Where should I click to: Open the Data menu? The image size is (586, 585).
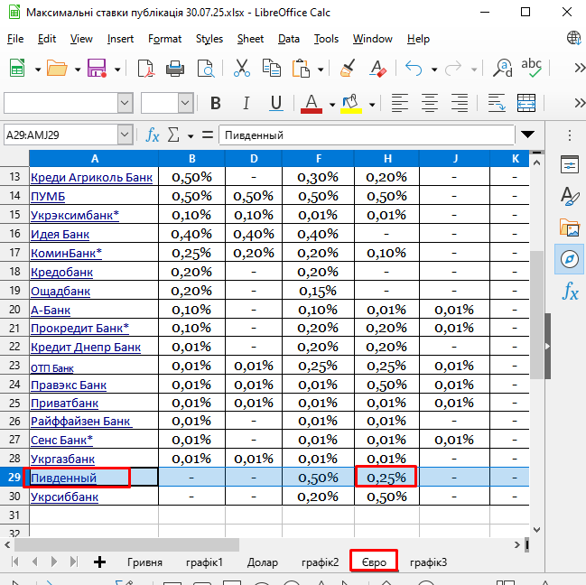coord(289,39)
